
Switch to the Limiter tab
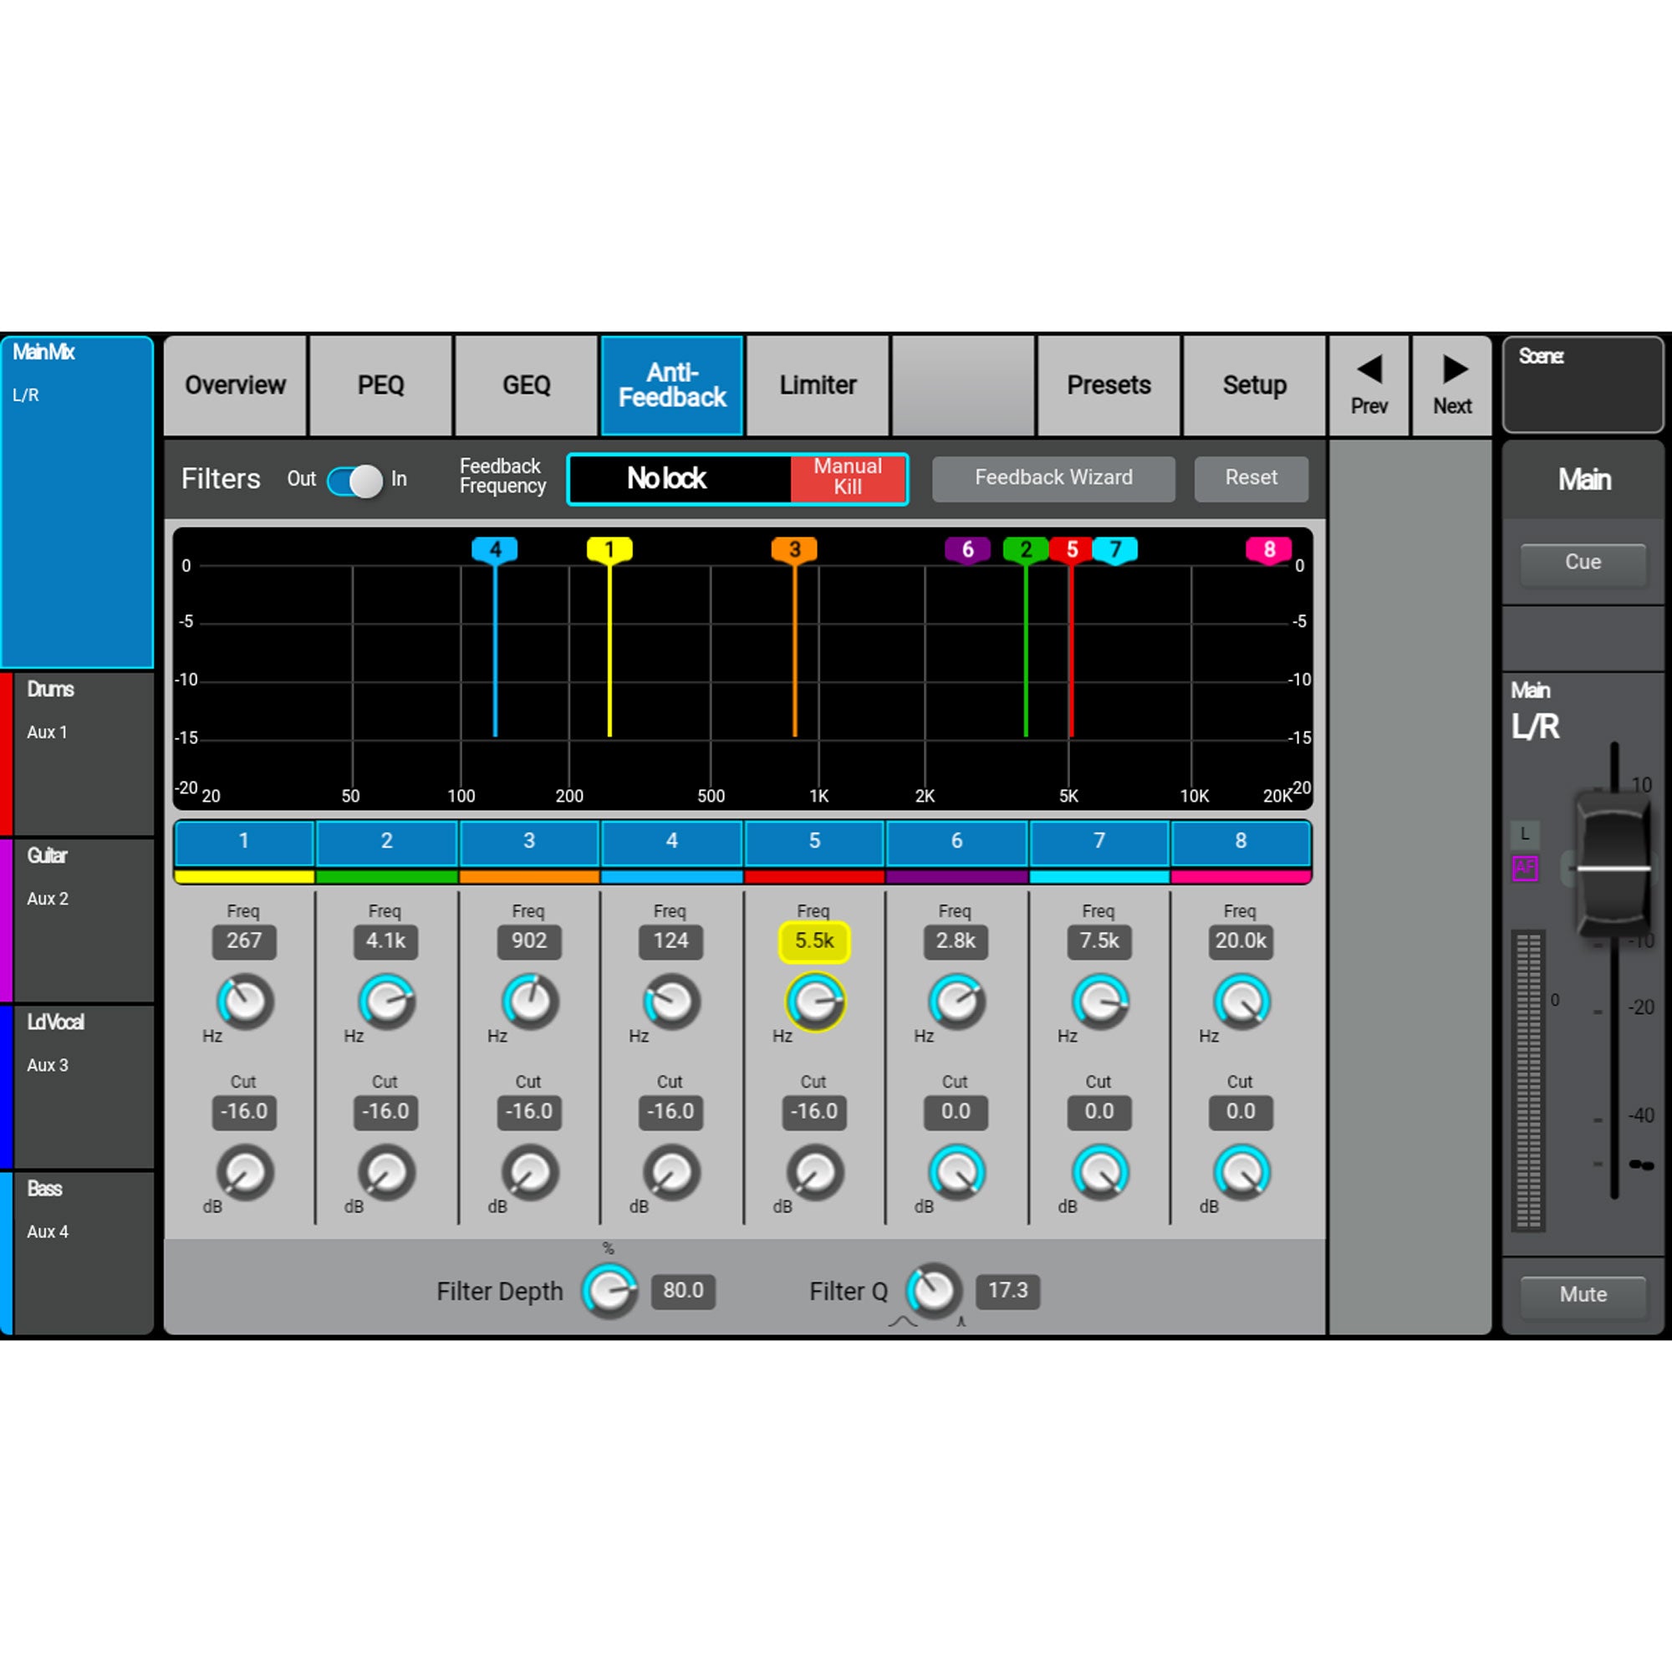pyautogui.click(x=817, y=385)
